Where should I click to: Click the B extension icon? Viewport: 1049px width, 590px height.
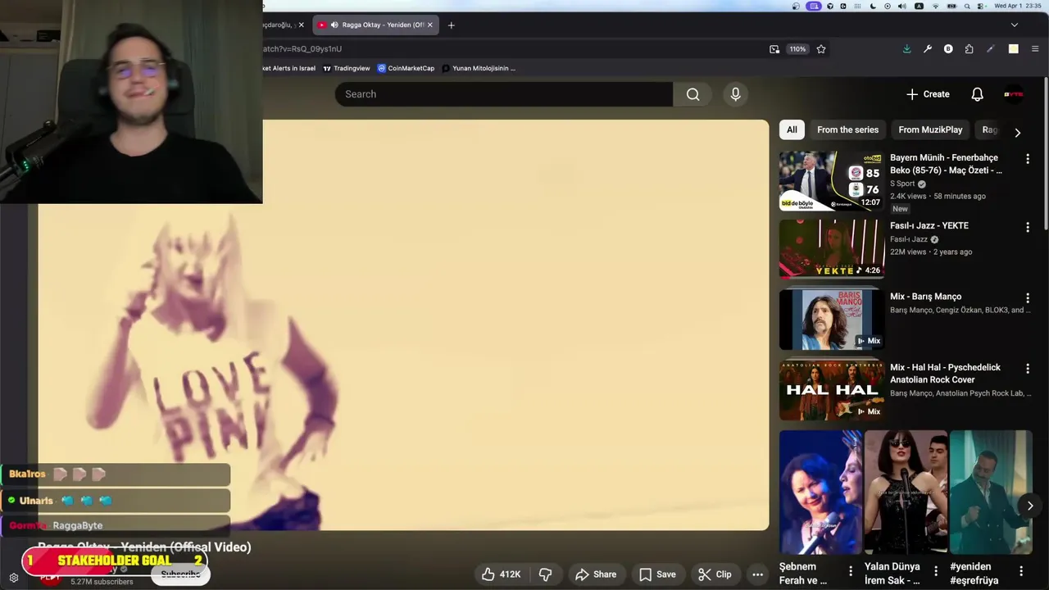[x=948, y=49]
